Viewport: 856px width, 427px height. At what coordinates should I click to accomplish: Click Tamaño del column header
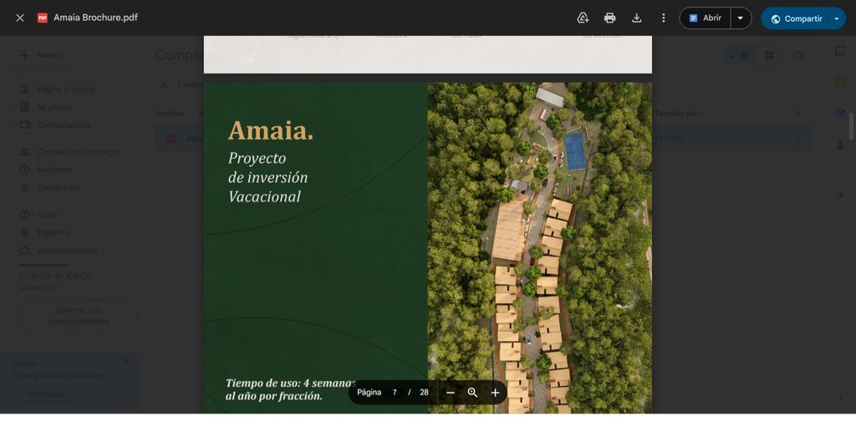[678, 114]
